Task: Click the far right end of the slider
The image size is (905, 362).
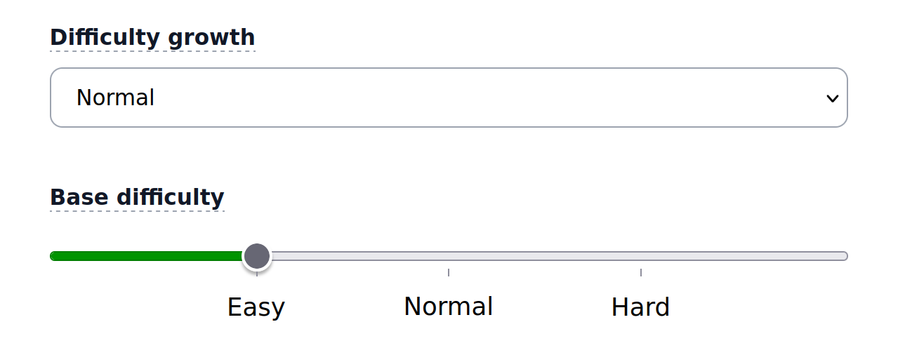Action: coord(845,256)
